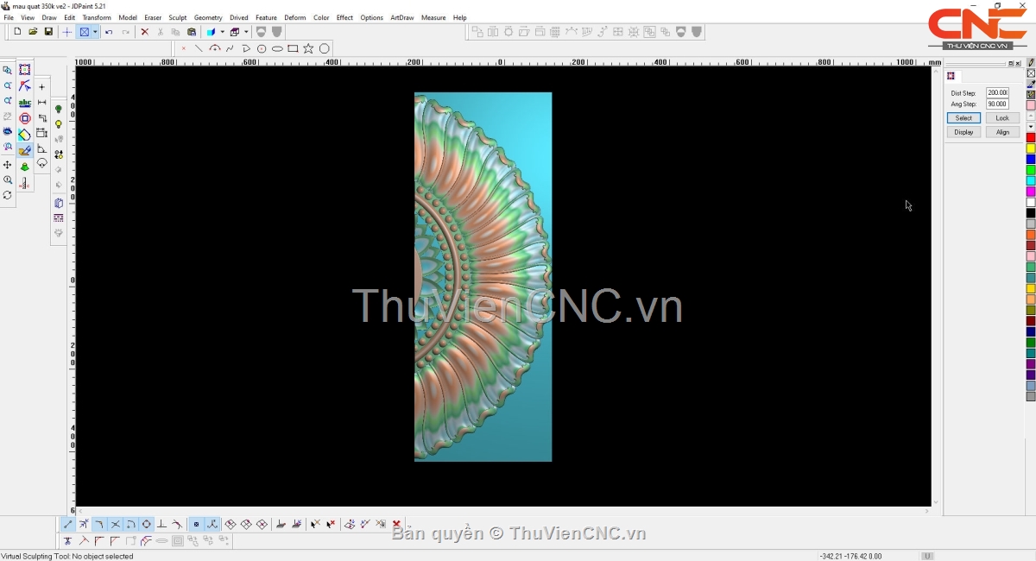Click the horizontal dimension measure icon
The image size is (1036, 561).
tap(41, 102)
